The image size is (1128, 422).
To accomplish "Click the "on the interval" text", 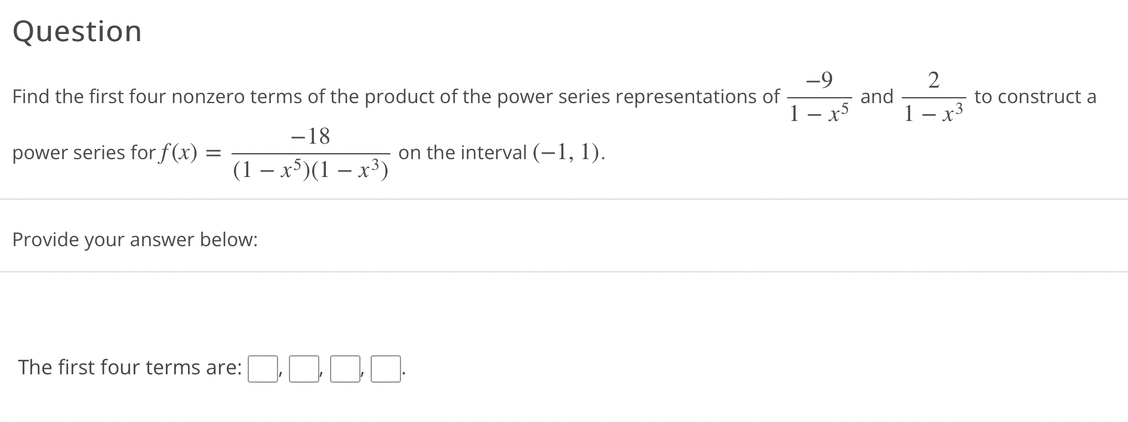I will [463, 153].
